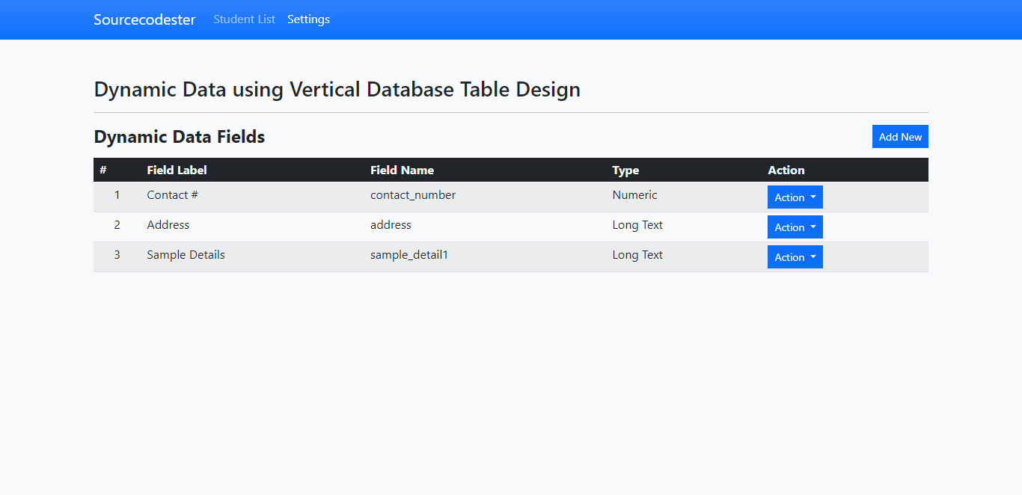Screen dimensions: 1022x495
Task: Open the Settings menu item
Action: pyautogui.click(x=308, y=19)
